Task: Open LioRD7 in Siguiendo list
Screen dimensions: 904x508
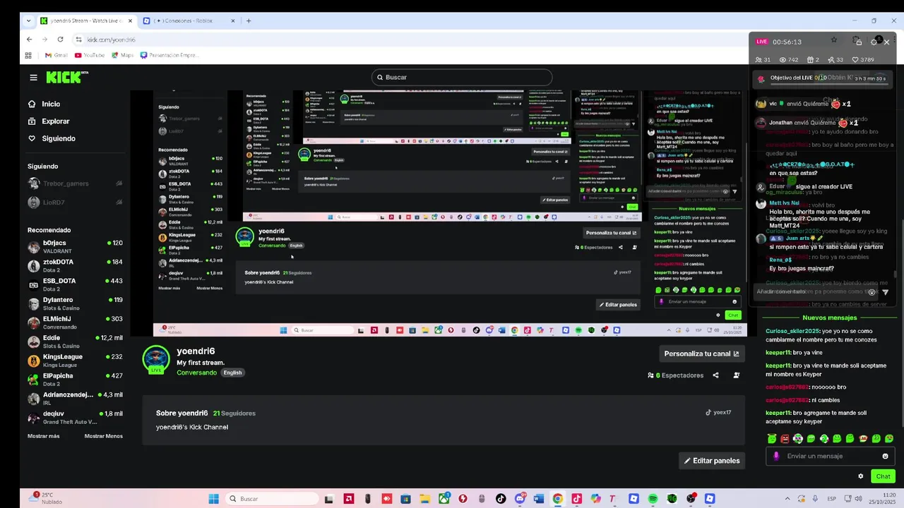Action: pos(75,202)
